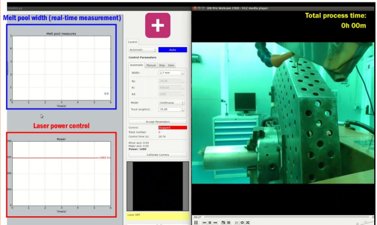Switch to the Manual tab

pos(151,65)
